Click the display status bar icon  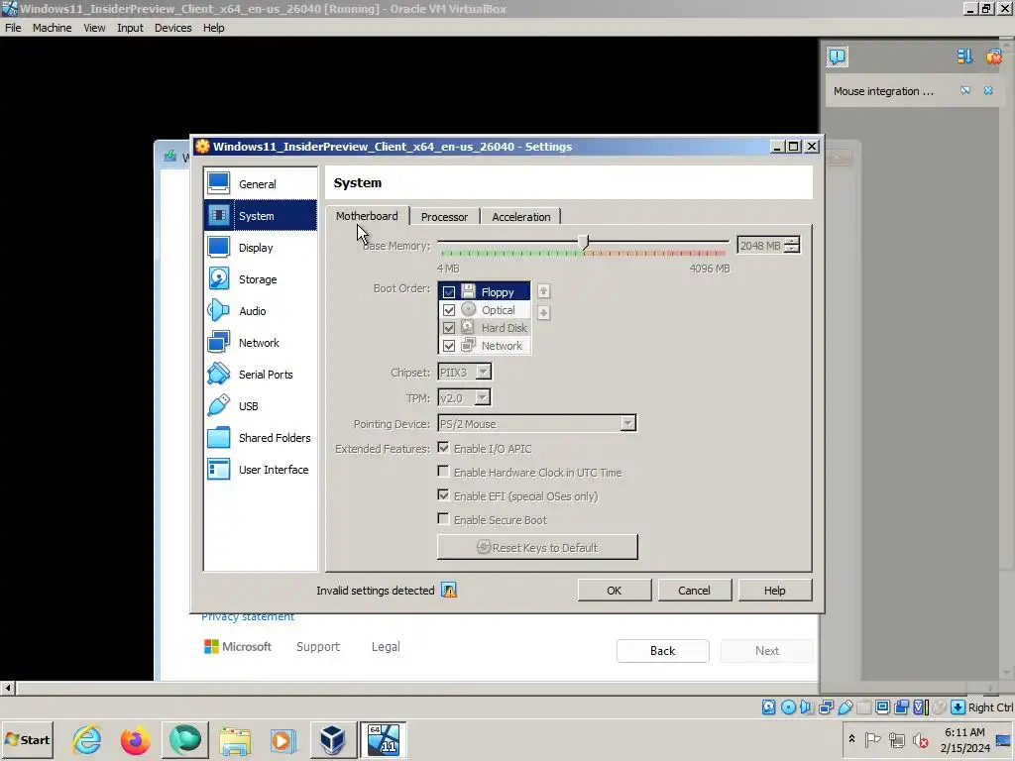[882, 707]
